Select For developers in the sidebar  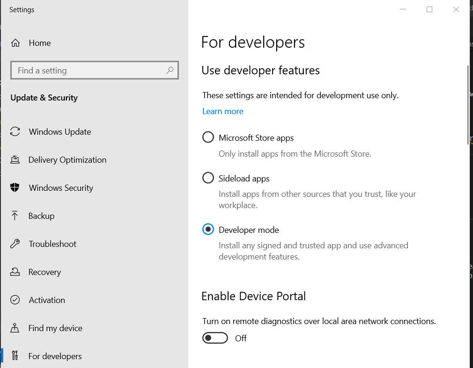[94, 356]
